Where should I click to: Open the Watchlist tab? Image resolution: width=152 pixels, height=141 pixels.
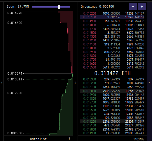point(38,139)
